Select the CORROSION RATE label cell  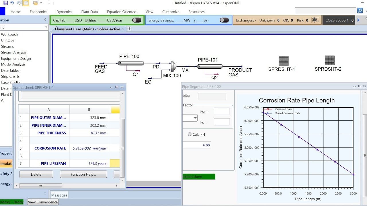coord(49,148)
